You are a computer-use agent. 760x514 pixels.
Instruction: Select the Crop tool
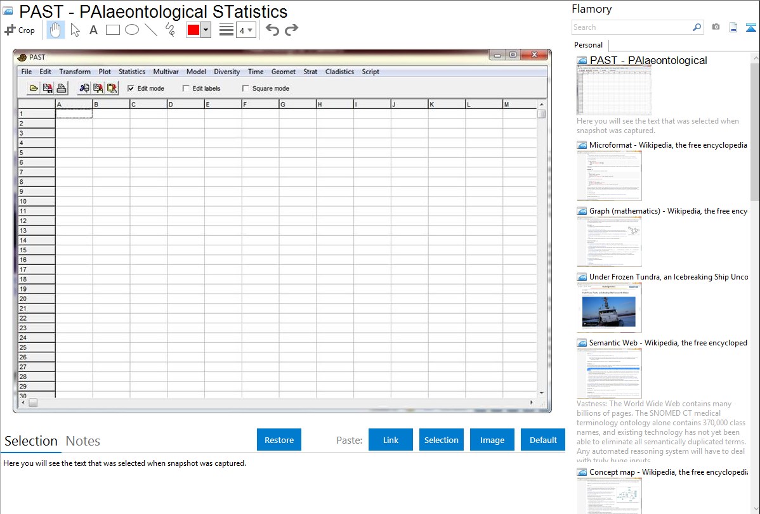tap(20, 30)
